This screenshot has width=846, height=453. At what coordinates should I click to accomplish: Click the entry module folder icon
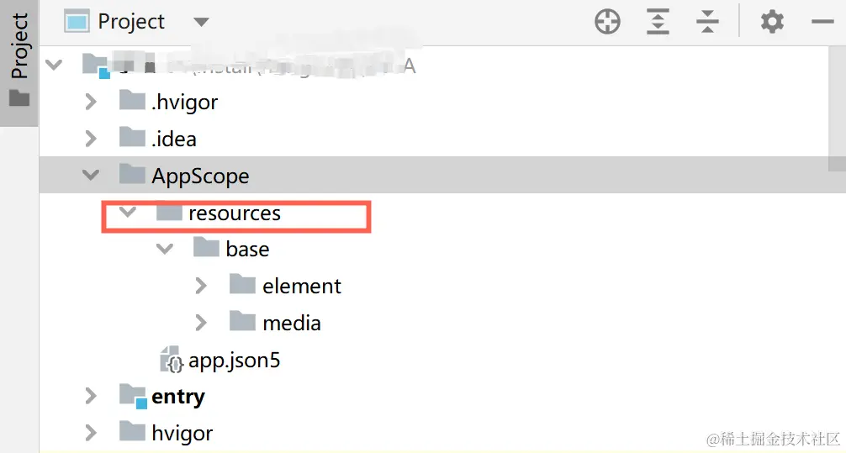pyautogui.click(x=133, y=396)
